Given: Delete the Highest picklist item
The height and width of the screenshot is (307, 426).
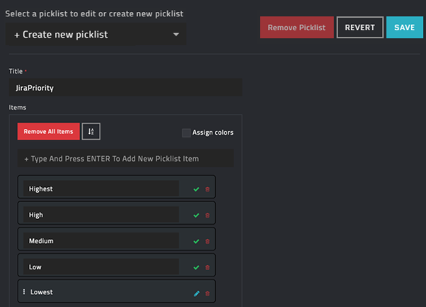Looking at the screenshot, I should [207, 189].
